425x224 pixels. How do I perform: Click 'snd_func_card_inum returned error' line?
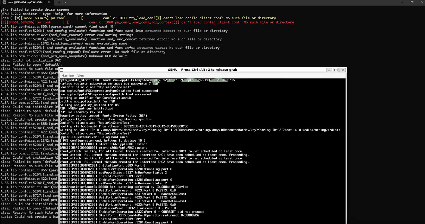tap(114, 31)
